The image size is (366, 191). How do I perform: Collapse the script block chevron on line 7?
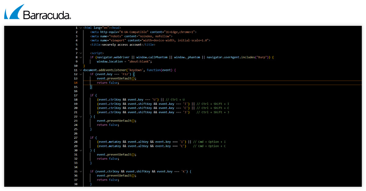click(81, 53)
